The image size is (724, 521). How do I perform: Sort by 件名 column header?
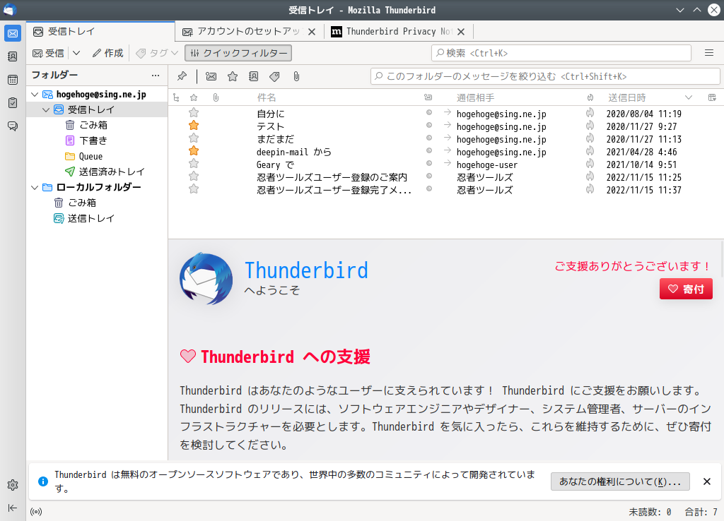pos(267,97)
